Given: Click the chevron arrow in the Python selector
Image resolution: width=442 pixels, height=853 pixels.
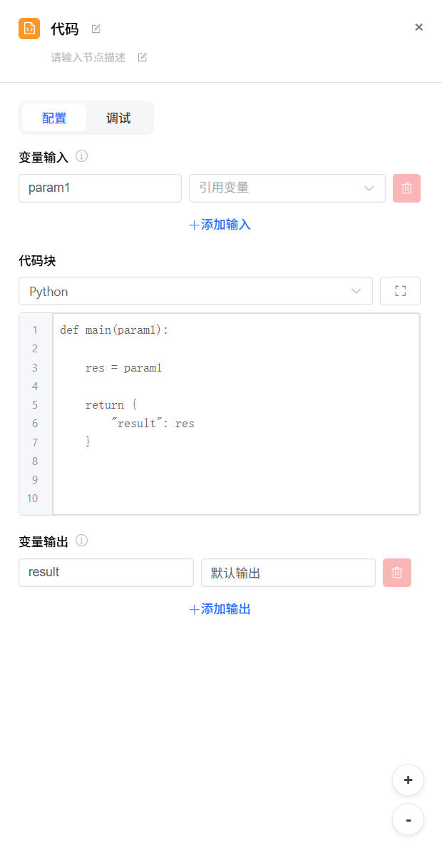Looking at the screenshot, I should tap(356, 291).
